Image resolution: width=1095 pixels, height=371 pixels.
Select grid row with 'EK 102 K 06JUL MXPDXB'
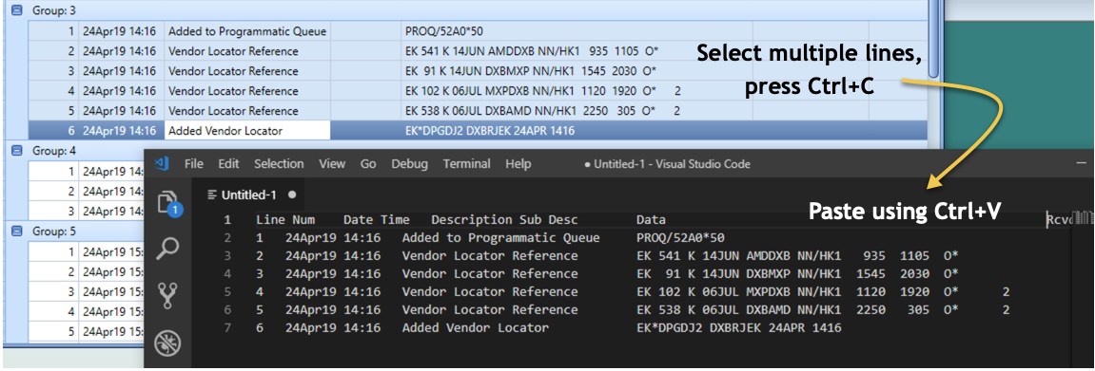[x=478, y=90]
